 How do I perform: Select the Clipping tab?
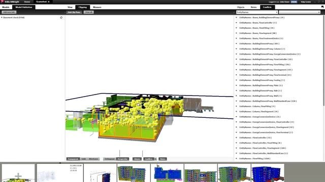pos(82,7)
